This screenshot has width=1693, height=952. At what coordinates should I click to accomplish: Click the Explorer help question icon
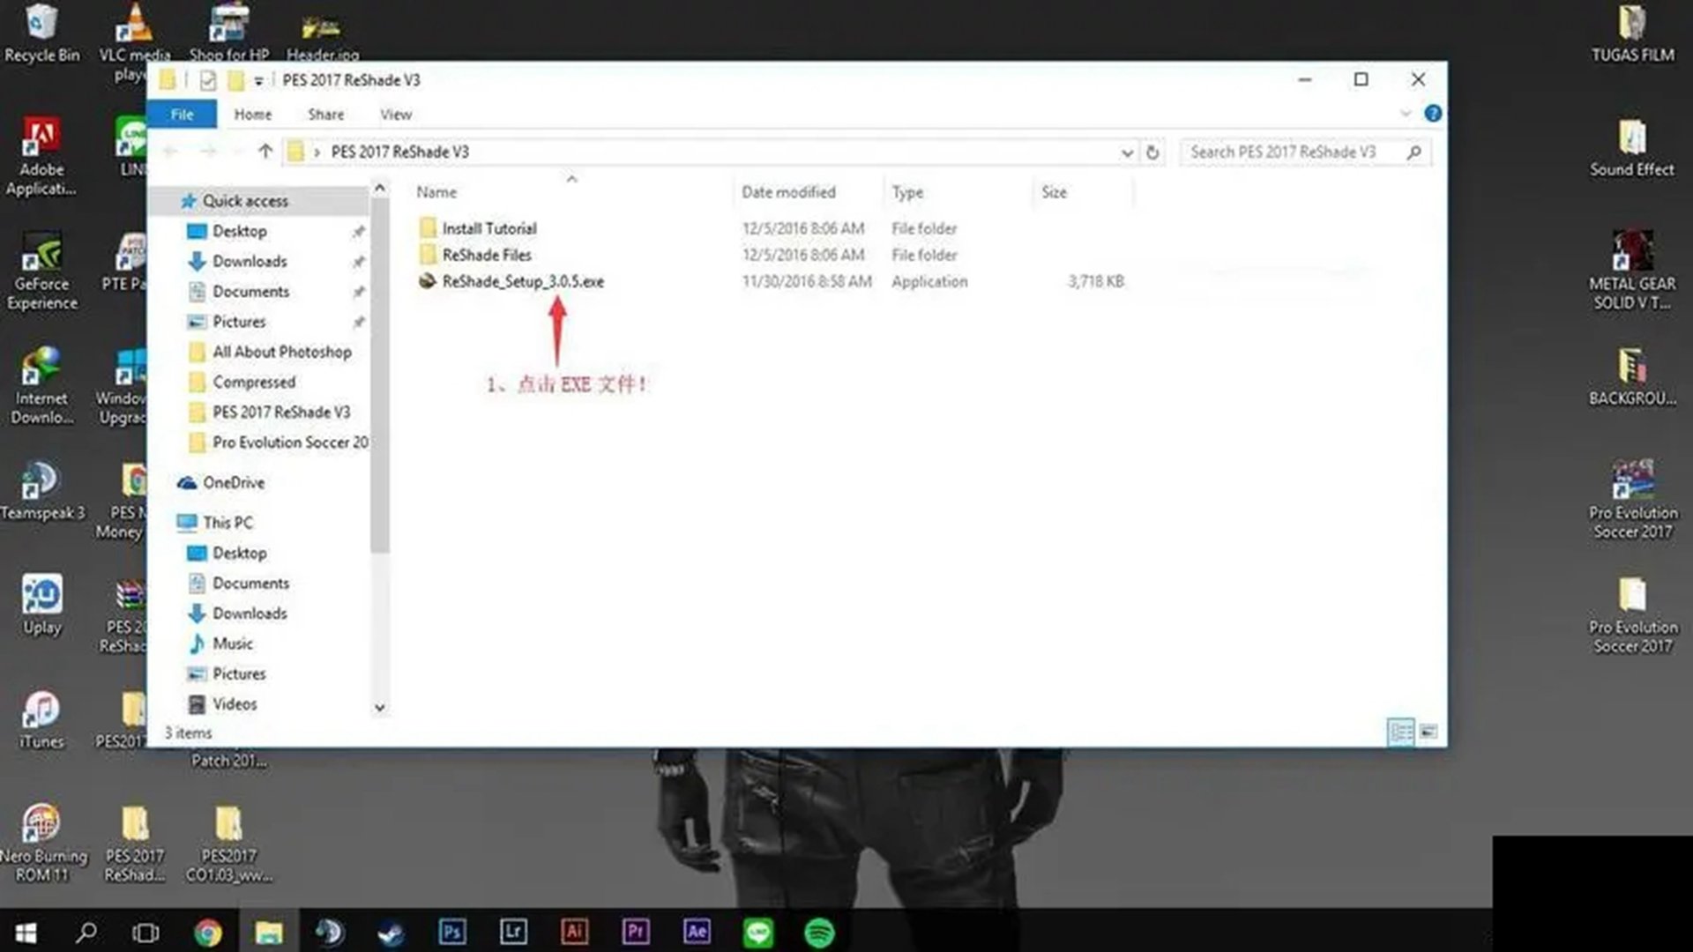(x=1433, y=114)
